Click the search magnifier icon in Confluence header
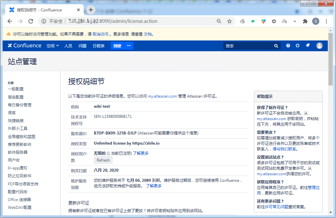The height and width of the screenshot is (218, 336). click(276, 46)
